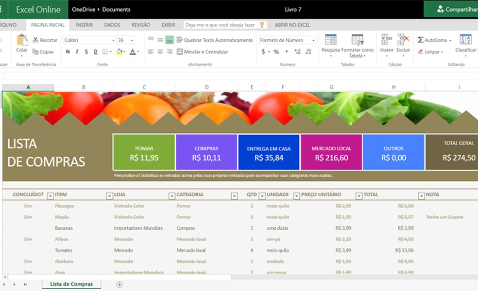Viewport: 478px width, 297px height.
Task: Toggle bold (N) formatting
Action: click(68, 52)
